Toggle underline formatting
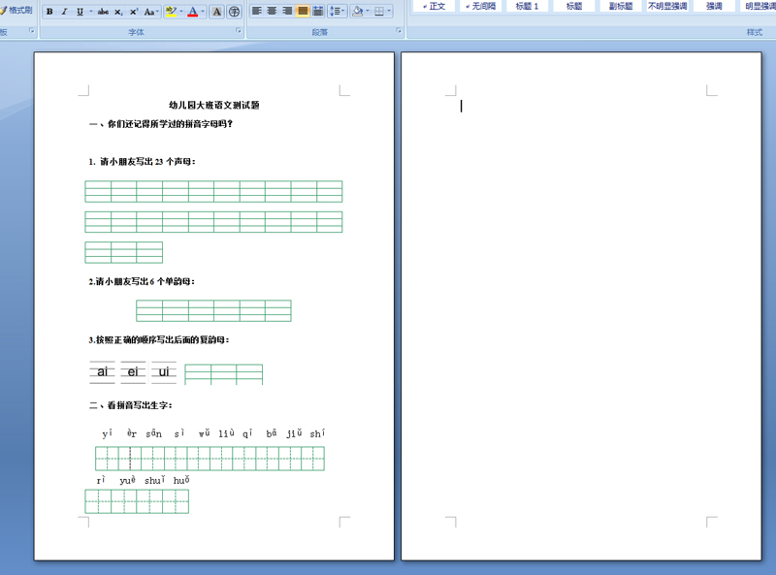 [x=80, y=12]
